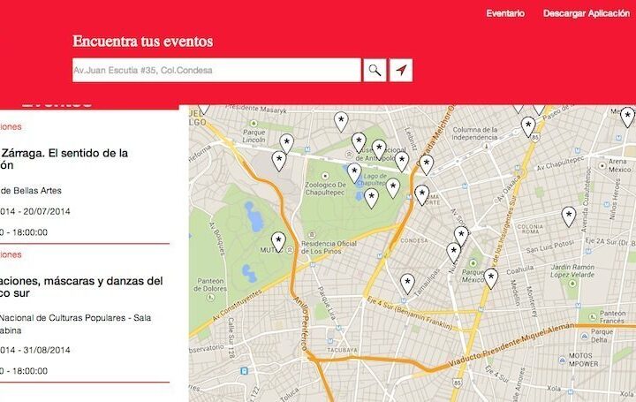
Task: Click the Panteón Francés map label
Action: [x=612, y=317]
